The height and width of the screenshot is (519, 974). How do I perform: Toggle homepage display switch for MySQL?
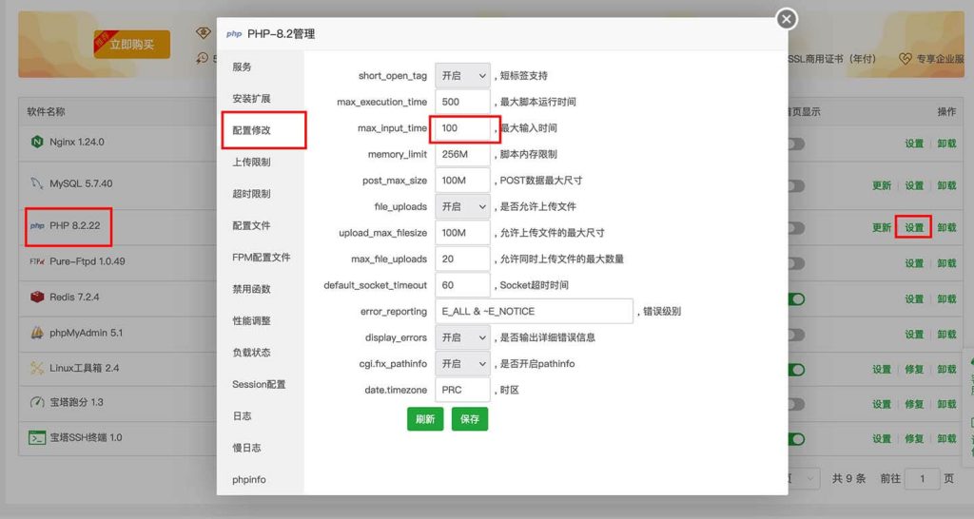coord(796,185)
